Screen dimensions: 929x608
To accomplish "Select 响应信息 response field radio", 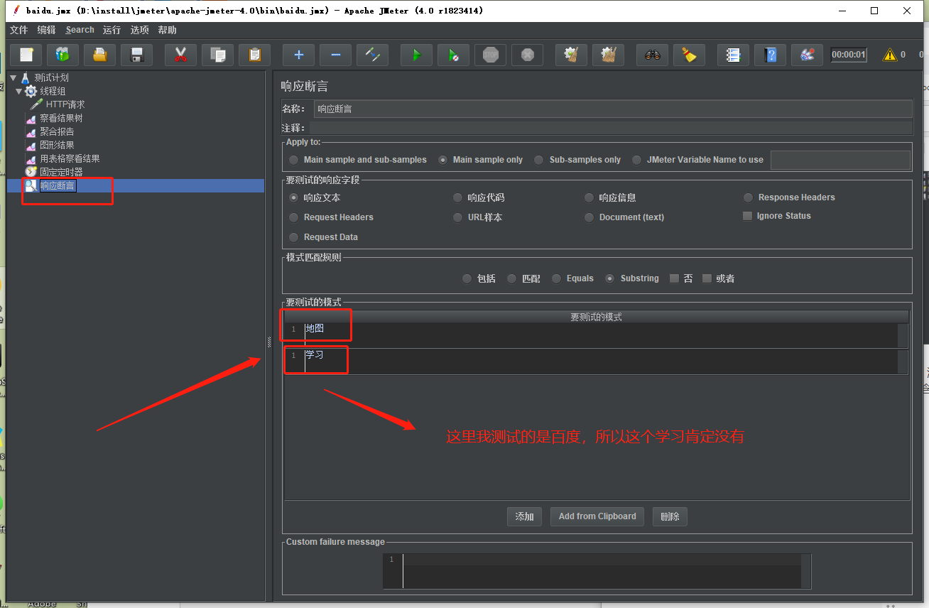I will [590, 197].
